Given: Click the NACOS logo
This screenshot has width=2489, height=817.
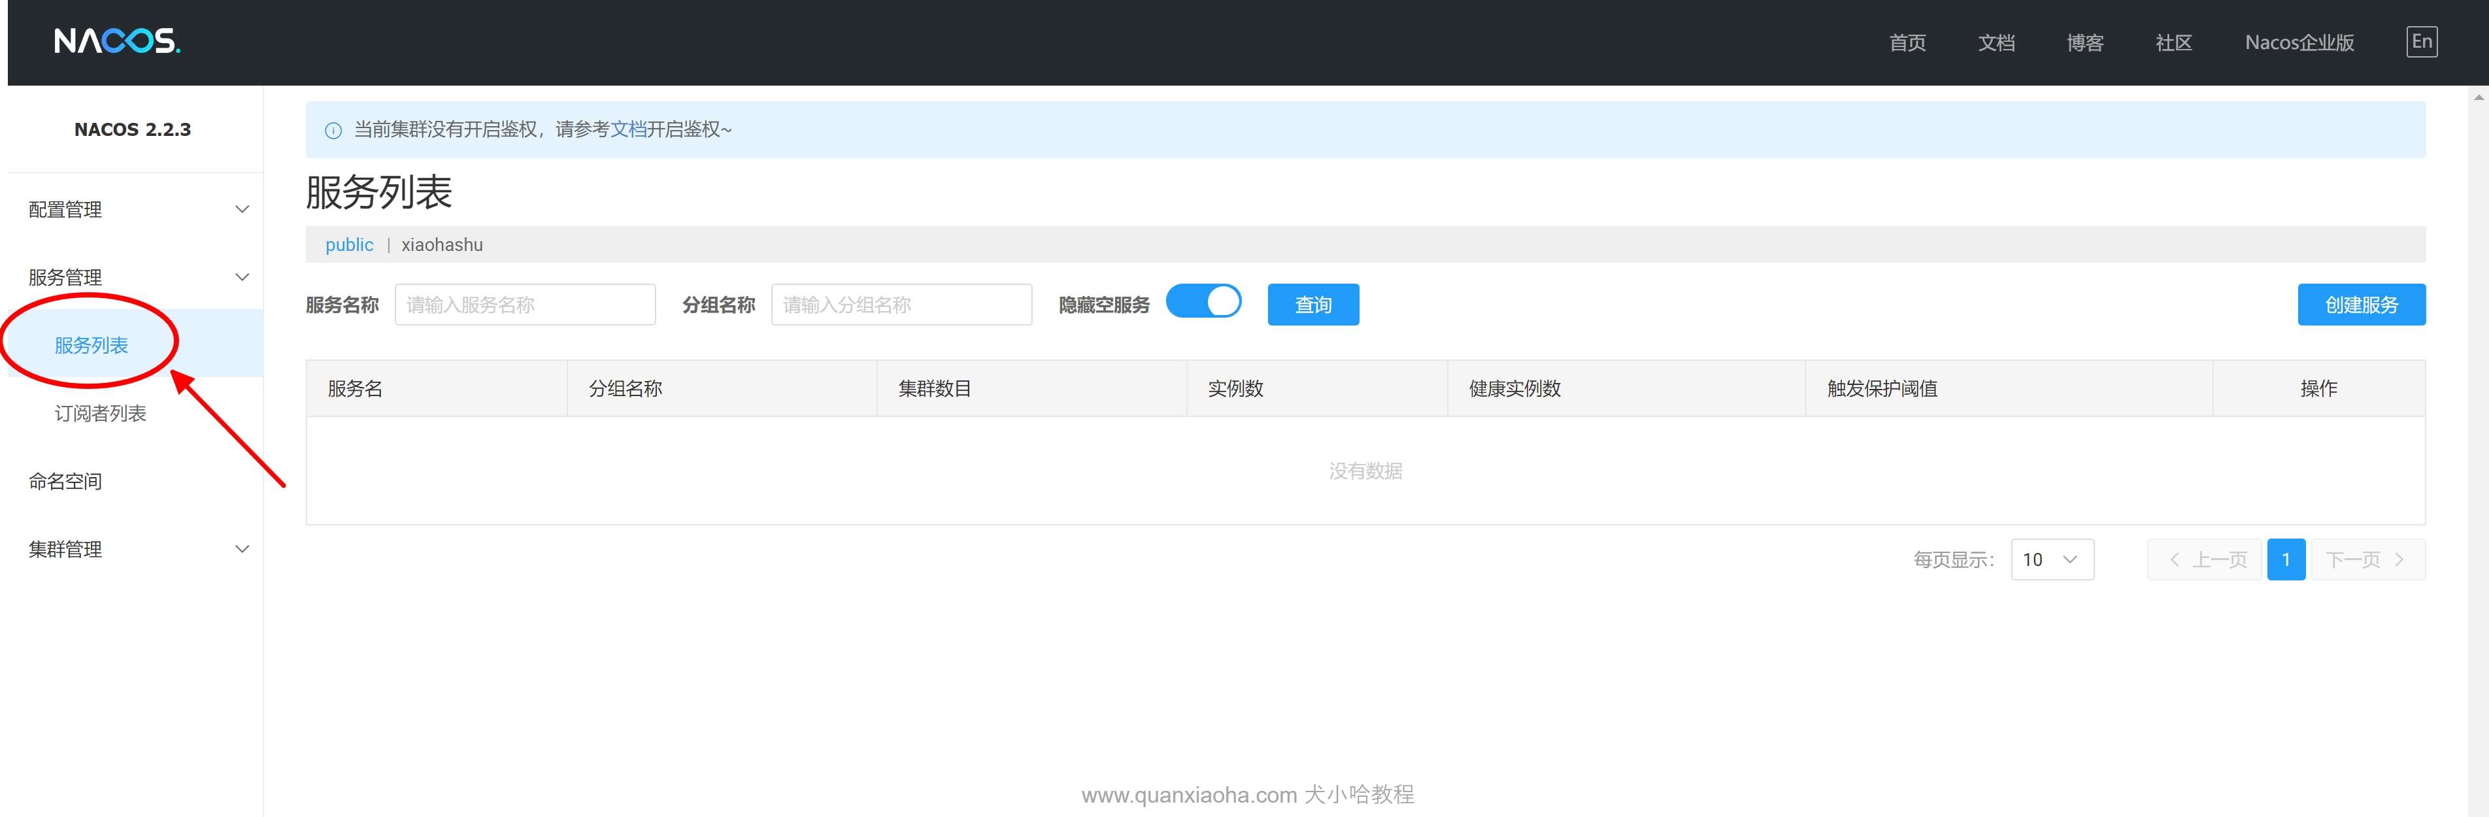Looking at the screenshot, I should 117,42.
